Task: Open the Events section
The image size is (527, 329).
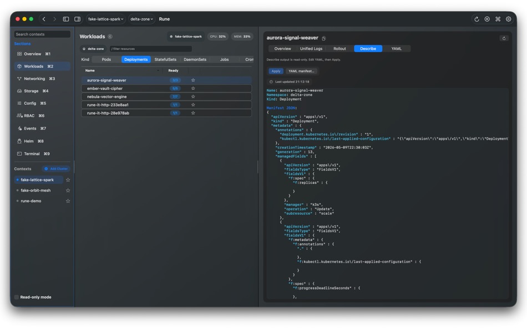Action: (x=42, y=128)
